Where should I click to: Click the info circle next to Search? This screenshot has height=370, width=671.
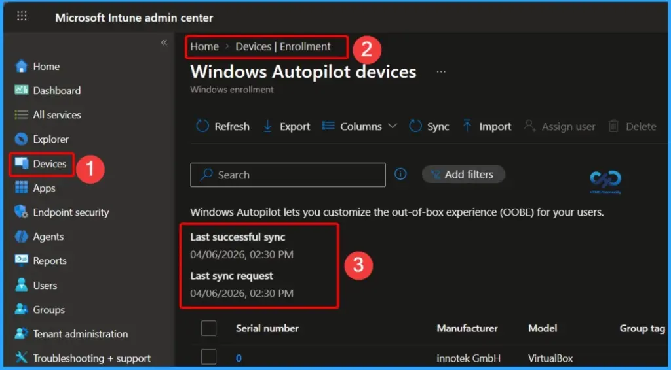pos(400,174)
